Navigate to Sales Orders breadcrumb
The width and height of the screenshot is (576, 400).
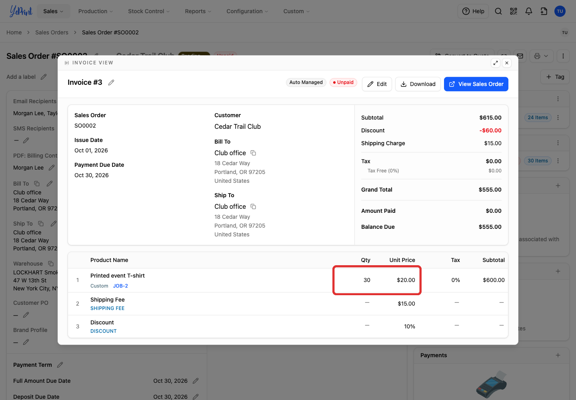coord(52,32)
